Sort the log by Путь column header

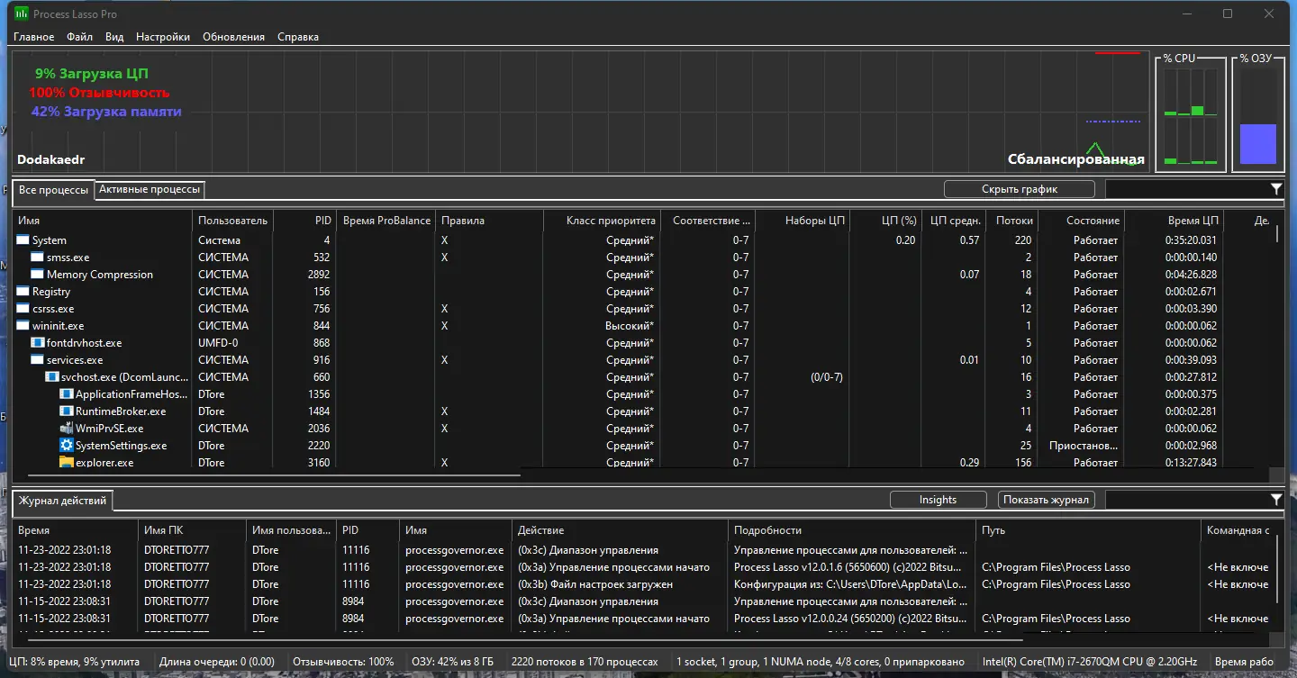[x=1089, y=530]
